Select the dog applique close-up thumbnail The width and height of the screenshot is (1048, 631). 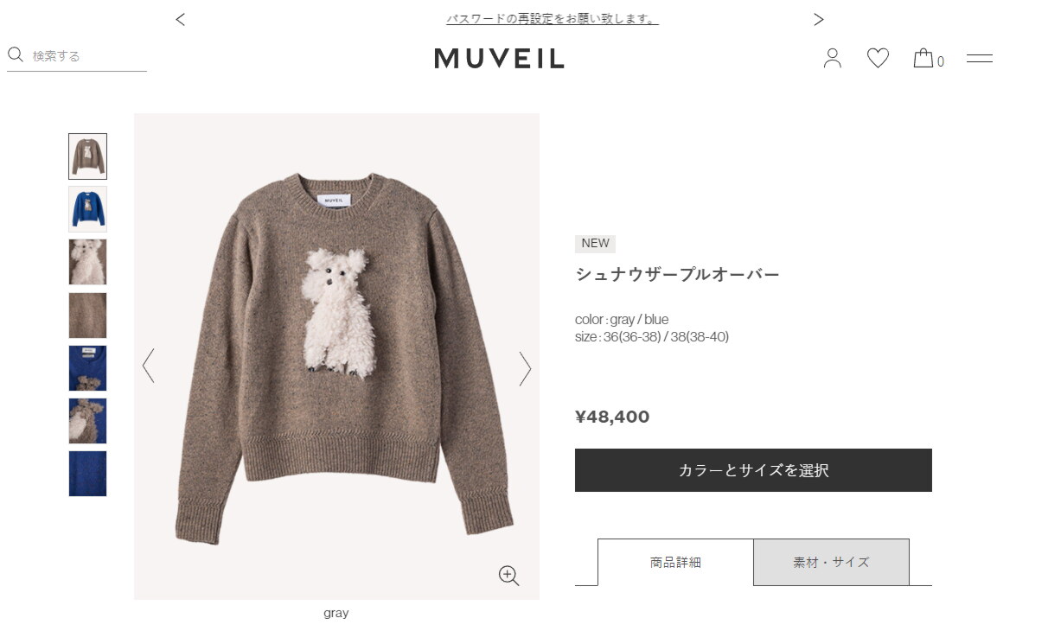87,262
